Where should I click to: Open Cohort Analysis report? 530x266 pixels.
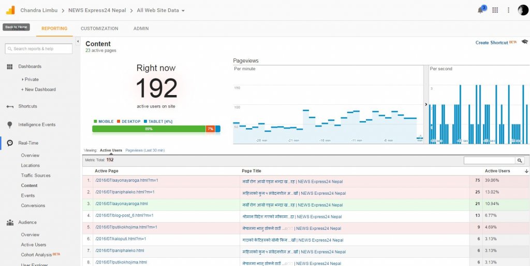[36, 255]
